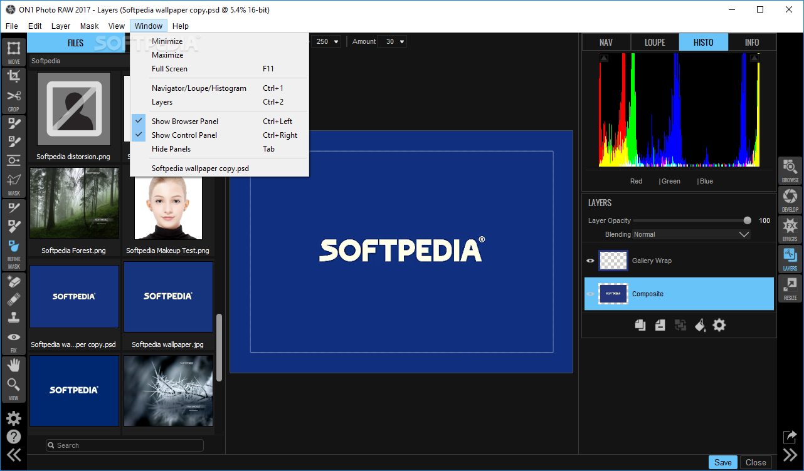The width and height of the screenshot is (804, 471).
Task: Select the bandage Retouch Brush tool
Action: click(x=14, y=299)
